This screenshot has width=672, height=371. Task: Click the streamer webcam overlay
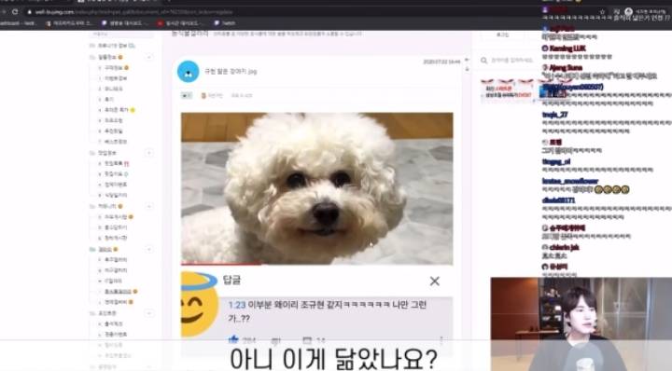581,324
